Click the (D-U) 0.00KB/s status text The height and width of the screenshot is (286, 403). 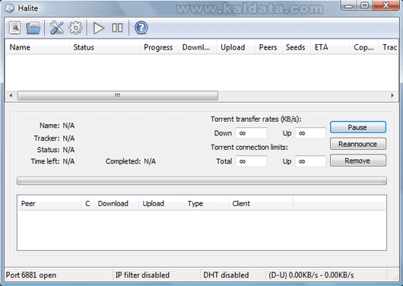point(311,275)
